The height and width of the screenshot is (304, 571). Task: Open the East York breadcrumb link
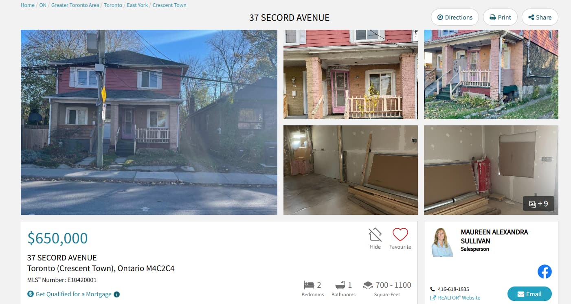pyautogui.click(x=137, y=5)
